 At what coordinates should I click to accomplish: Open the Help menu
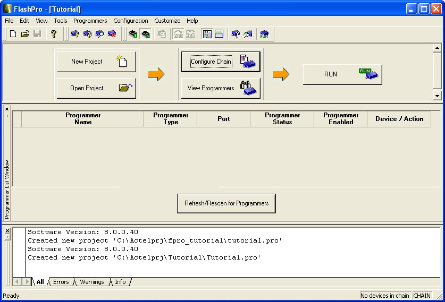pos(192,21)
